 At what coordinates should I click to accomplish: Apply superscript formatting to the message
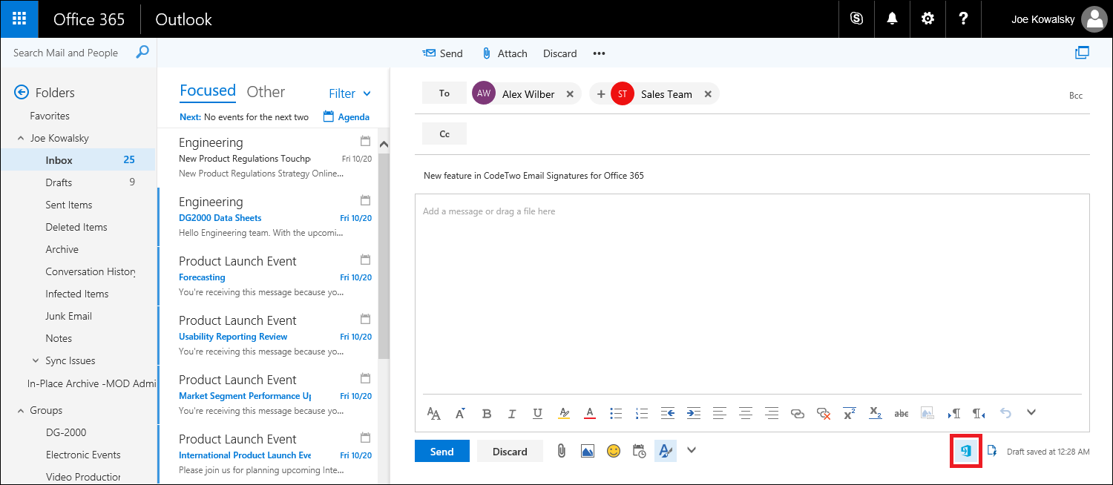pyautogui.click(x=849, y=412)
